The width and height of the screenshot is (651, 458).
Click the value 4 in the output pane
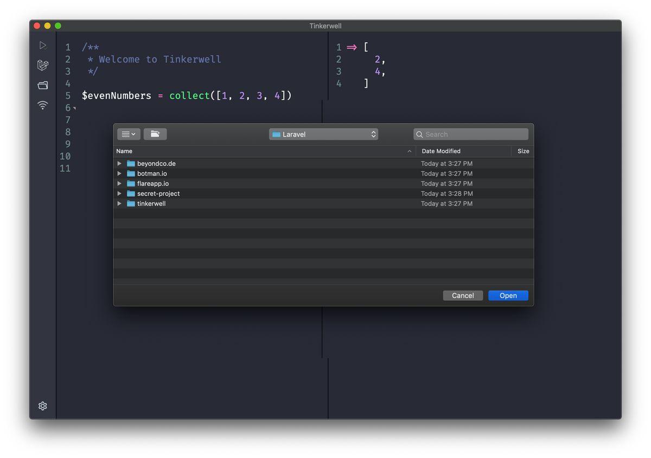point(378,71)
